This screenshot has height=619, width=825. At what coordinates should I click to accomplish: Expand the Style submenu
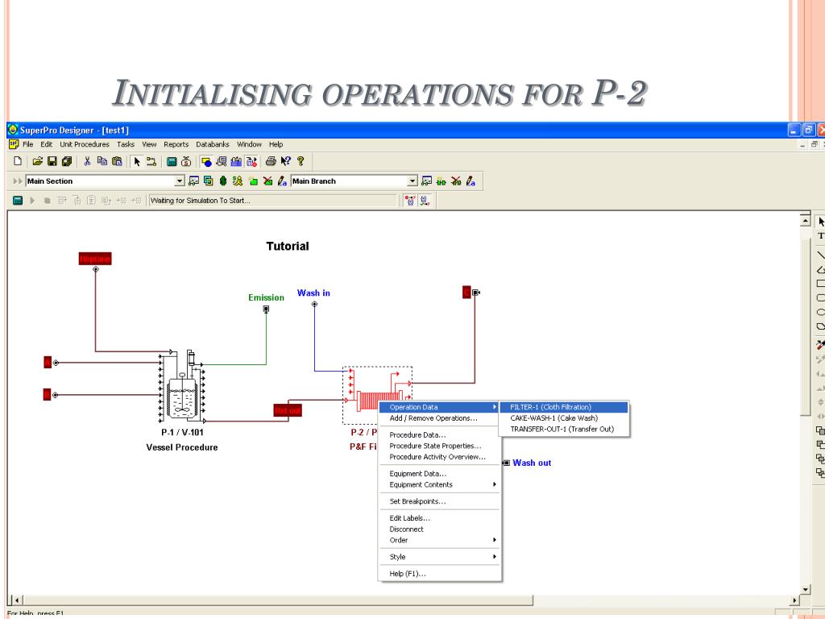pyautogui.click(x=439, y=557)
